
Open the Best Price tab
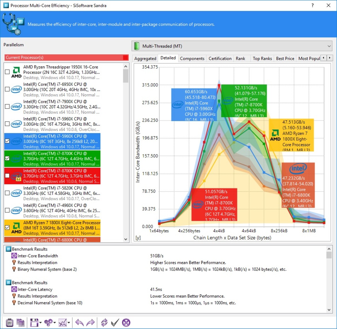(285, 58)
